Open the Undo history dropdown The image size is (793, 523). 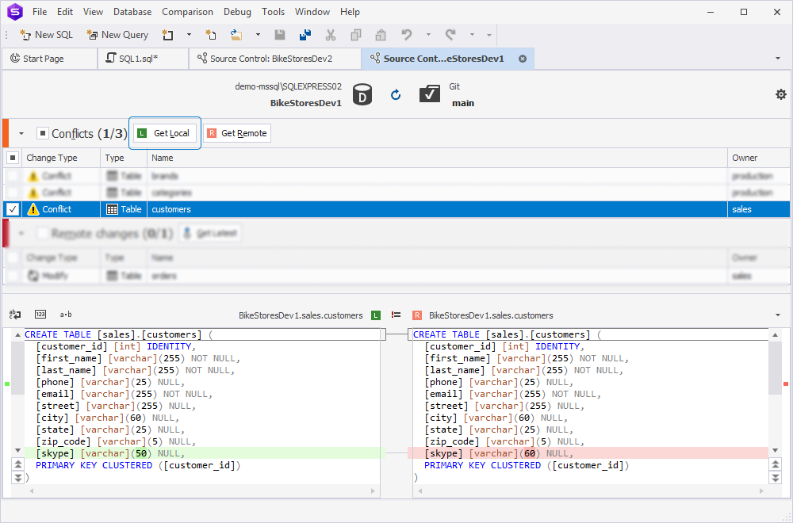pyautogui.click(x=428, y=35)
